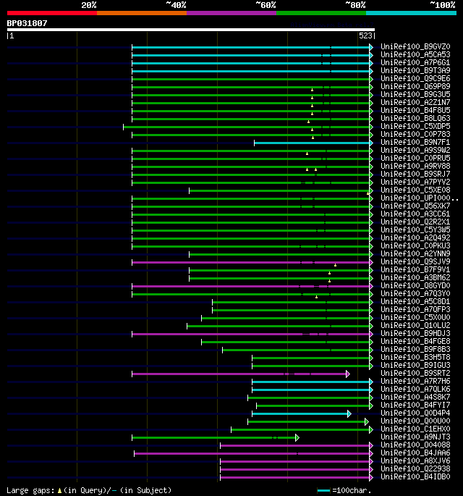This screenshot has height=496, width=463.
Task: Click the UniRef100_Q0D4P4 label
Action: point(415,413)
